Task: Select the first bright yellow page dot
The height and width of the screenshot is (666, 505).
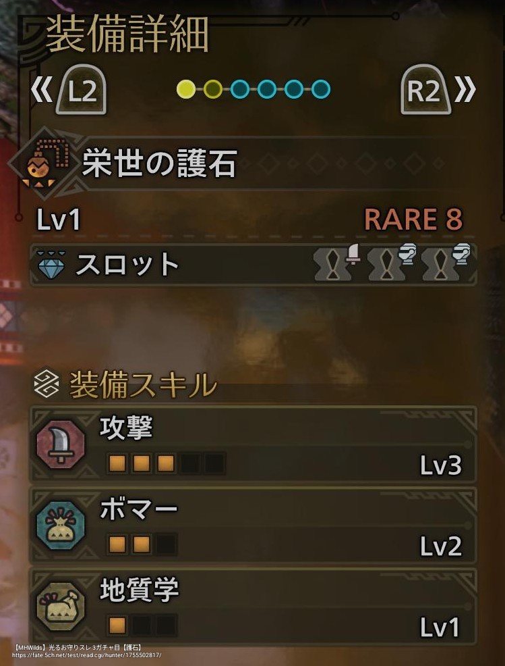Action: coord(185,89)
